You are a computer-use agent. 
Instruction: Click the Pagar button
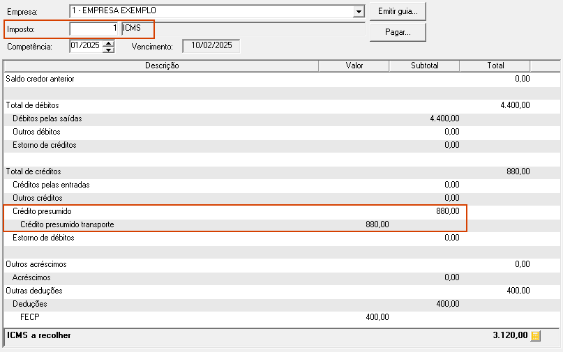point(398,32)
